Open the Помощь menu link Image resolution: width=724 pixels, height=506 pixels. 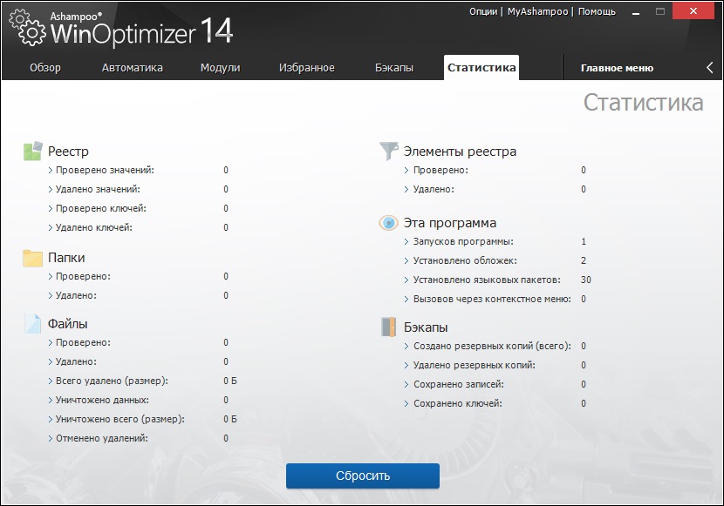597,11
